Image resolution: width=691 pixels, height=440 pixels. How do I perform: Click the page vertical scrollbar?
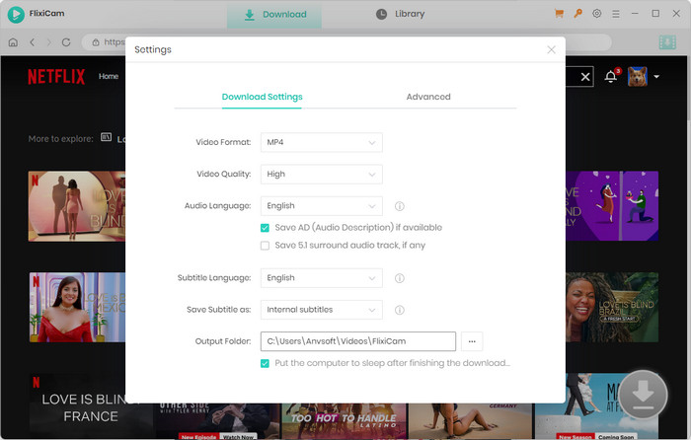[x=688, y=88]
